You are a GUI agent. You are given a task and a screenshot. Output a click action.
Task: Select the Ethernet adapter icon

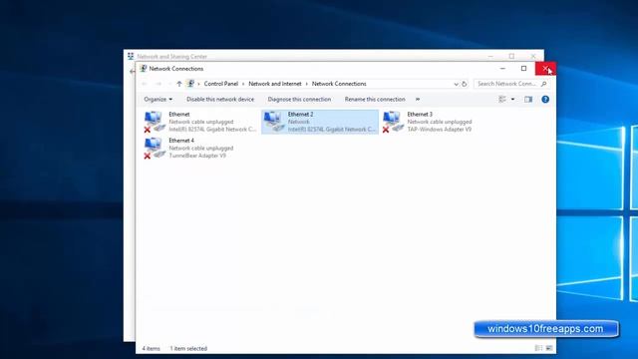pos(155,122)
